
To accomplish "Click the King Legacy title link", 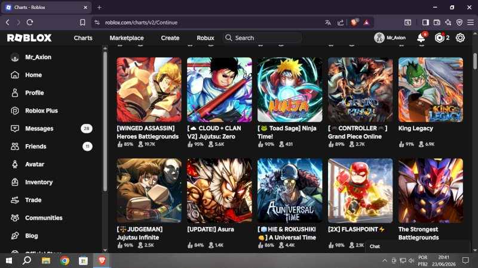I will [x=415, y=129].
